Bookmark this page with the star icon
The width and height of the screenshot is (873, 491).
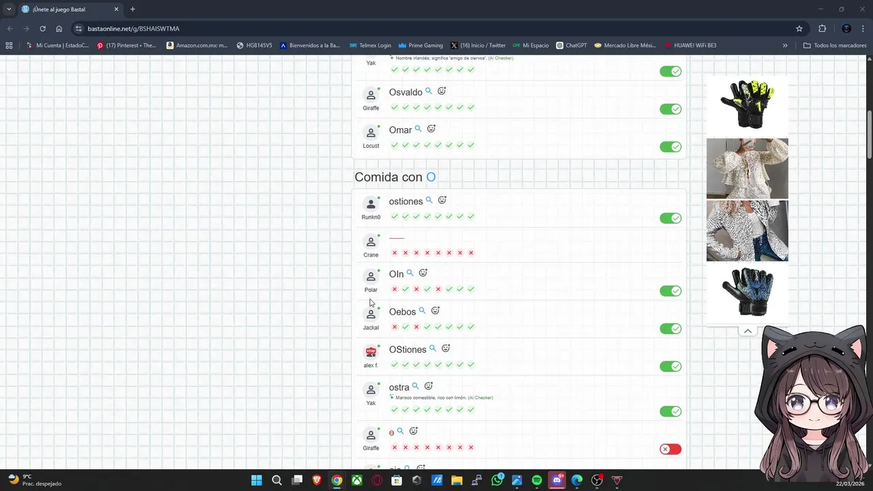[x=799, y=29]
